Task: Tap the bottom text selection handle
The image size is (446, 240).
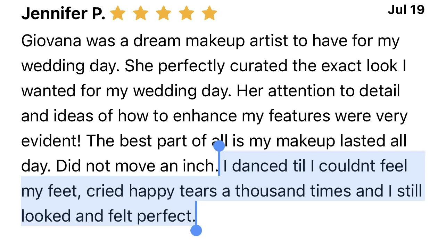Action: [196, 230]
